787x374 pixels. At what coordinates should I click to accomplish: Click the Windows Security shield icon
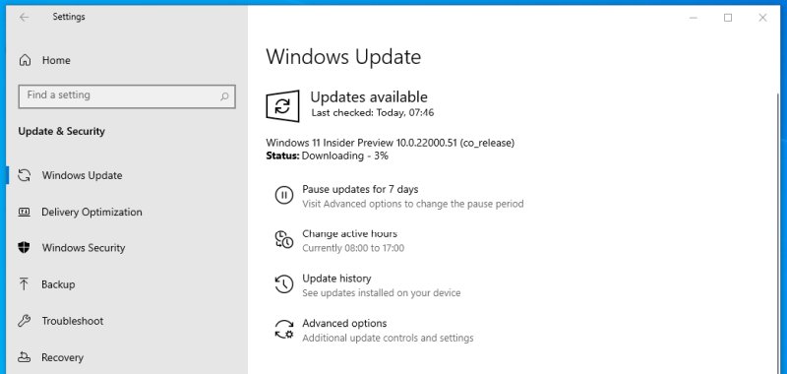(x=24, y=247)
